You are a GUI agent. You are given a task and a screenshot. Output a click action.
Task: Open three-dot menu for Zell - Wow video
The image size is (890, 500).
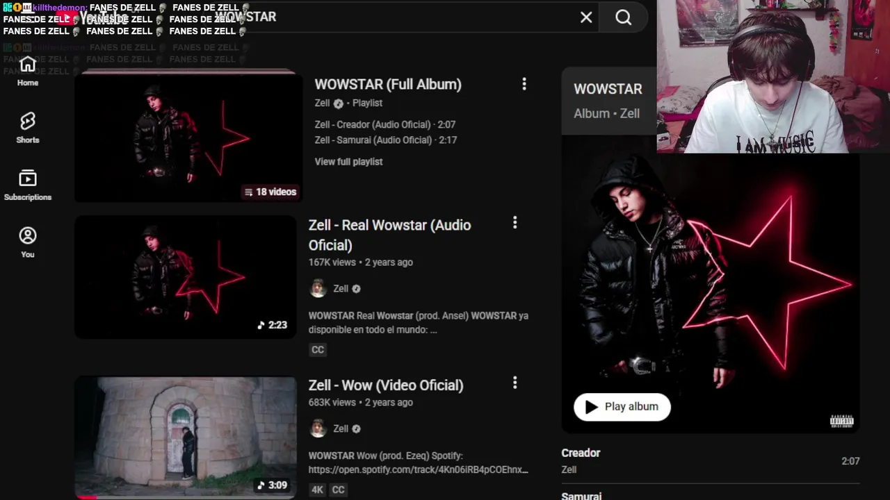pos(515,383)
